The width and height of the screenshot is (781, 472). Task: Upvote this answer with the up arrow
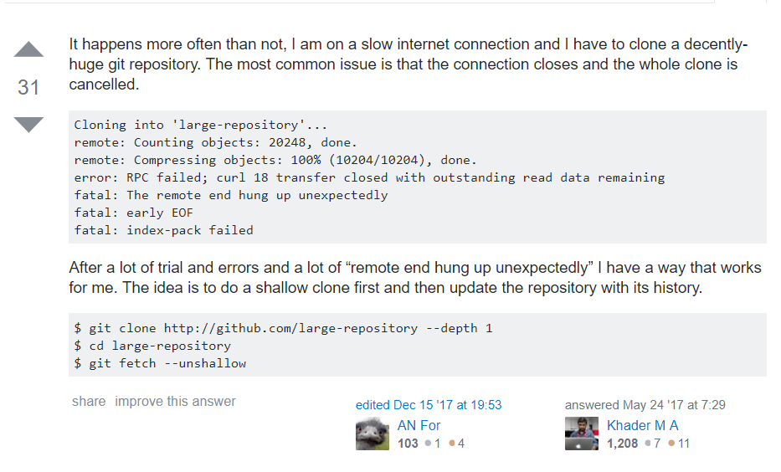click(28, 50)
